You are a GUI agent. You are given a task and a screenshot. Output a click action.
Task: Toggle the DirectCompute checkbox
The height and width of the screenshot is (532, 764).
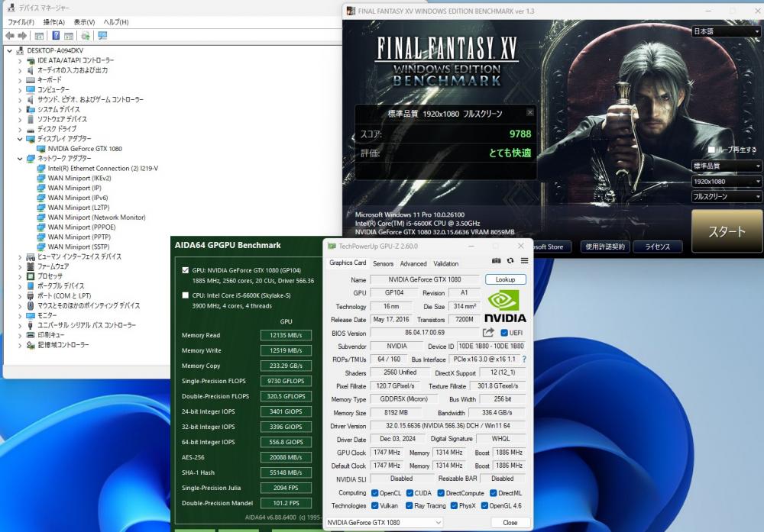[x=441, y=493]
